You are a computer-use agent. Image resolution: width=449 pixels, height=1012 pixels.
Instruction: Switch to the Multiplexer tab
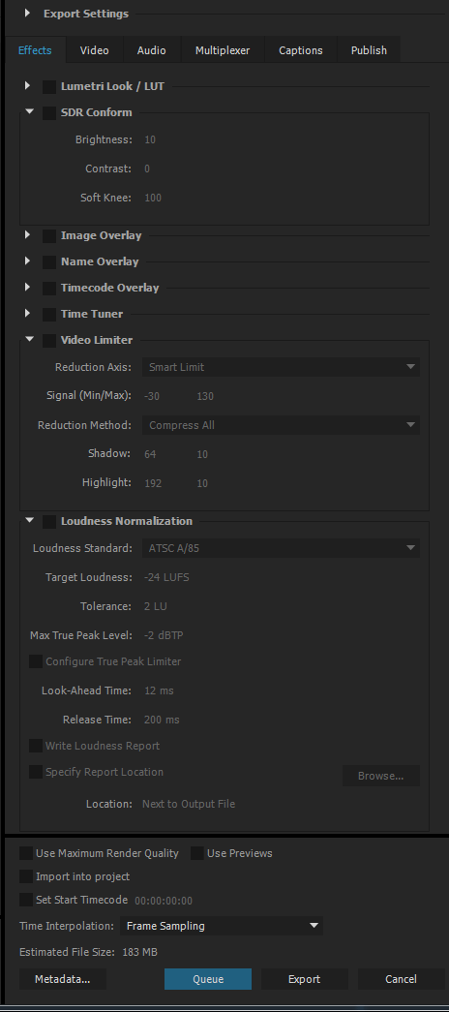click(x=223, y=50)
